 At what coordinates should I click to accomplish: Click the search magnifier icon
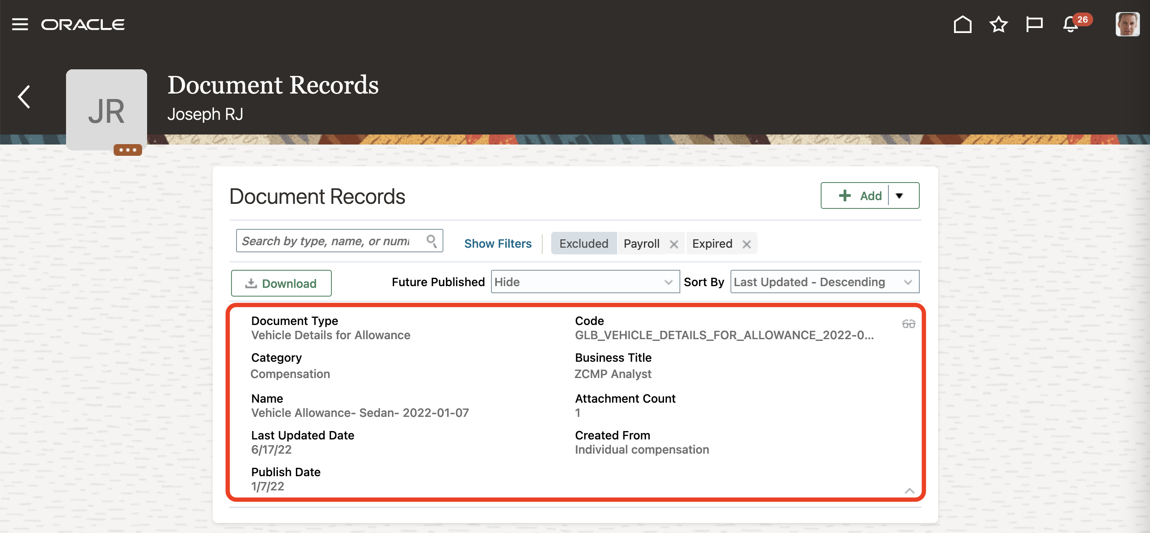(x=431, y=241)
